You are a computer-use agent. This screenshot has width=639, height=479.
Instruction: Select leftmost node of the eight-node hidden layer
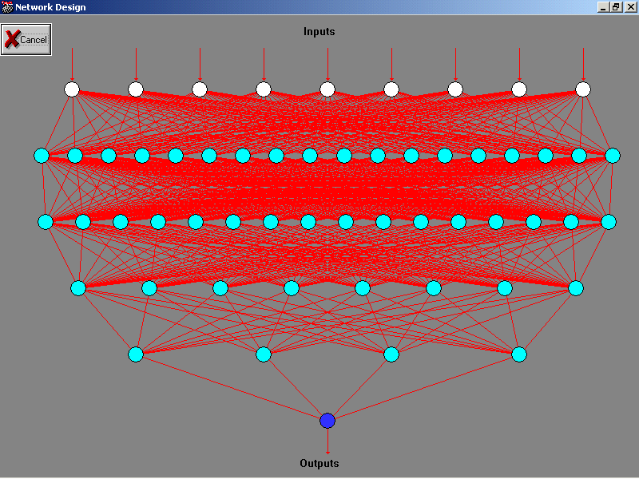click(x=78, y=288)
